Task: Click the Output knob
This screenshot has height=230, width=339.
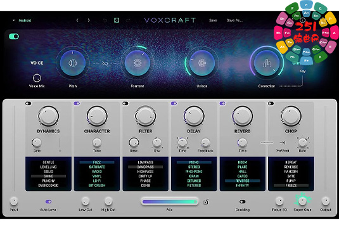Action: point(326,201)
